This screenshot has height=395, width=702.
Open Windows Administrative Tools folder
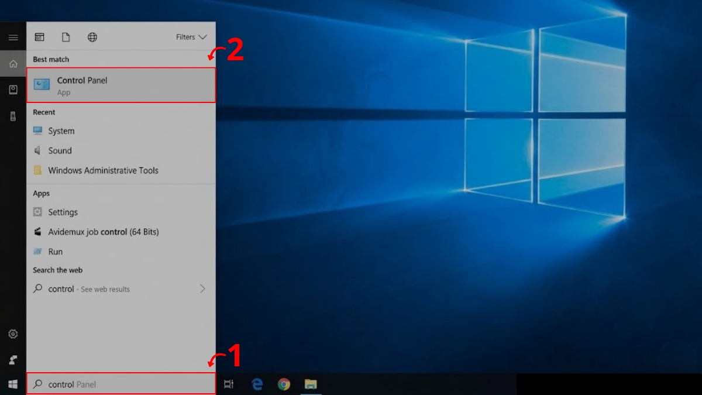(x=103, y=170)
